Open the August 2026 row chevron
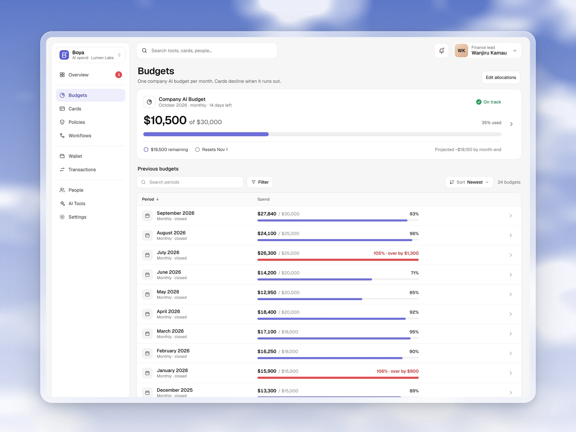 pos(510,235)
